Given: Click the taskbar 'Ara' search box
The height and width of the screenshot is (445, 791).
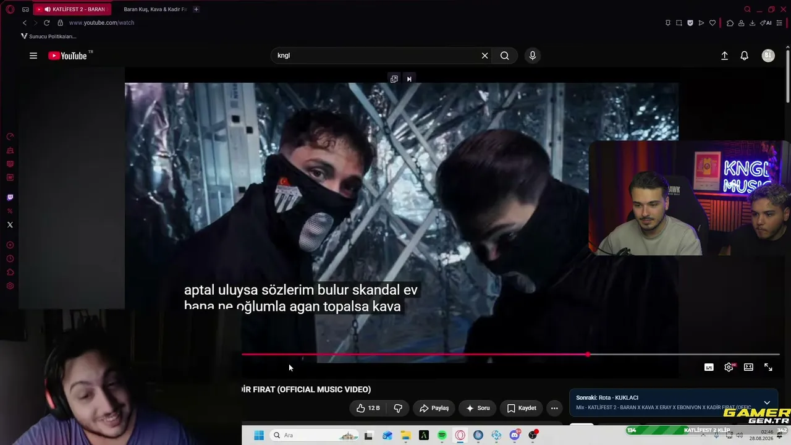Looking at the screenshot, I should tap(313, 435).
